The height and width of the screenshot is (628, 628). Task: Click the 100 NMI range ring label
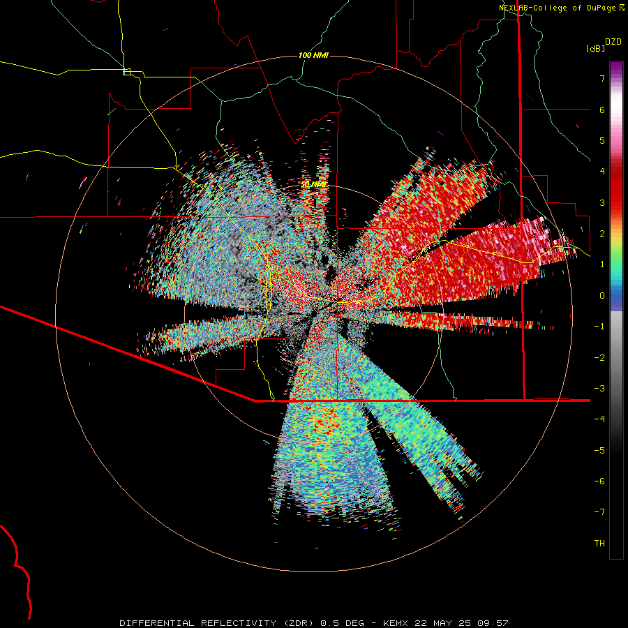313,55
